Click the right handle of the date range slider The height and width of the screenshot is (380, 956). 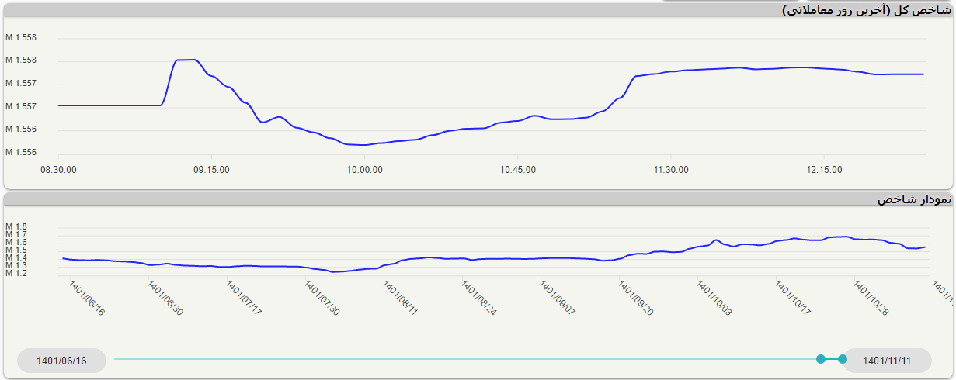click(x=843, y=359)
